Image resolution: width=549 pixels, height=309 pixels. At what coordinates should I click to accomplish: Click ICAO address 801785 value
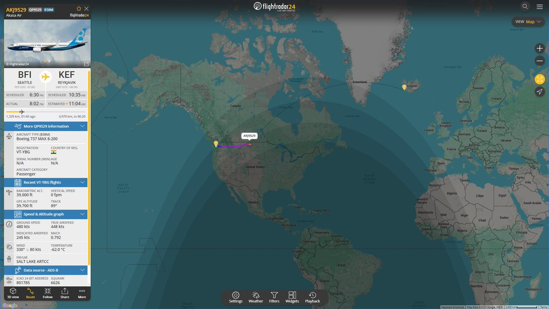click(23, 282)
